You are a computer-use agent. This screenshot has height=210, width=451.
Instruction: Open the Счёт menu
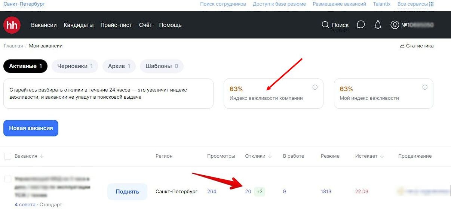pyautogui.click(x=145, y=25)
